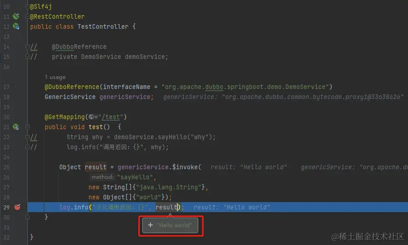Click the fold marker on commented line 22
Screen dimensions: 408x245
coord(27,137)
